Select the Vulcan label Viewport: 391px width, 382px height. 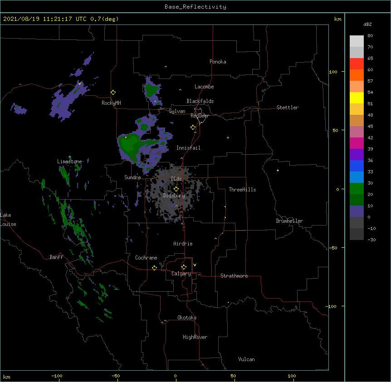(246, 359)
